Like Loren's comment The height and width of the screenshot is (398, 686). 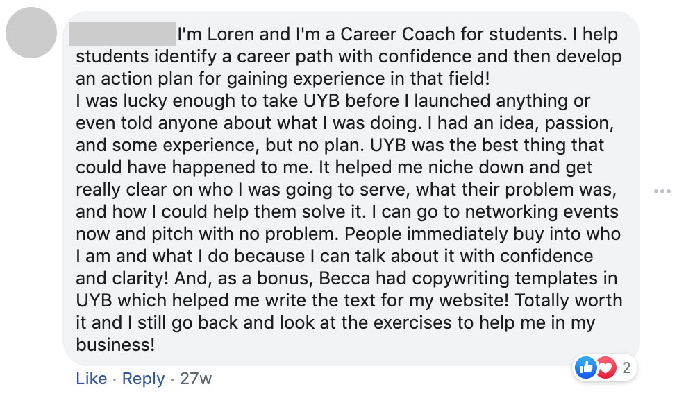pos(92,379)
